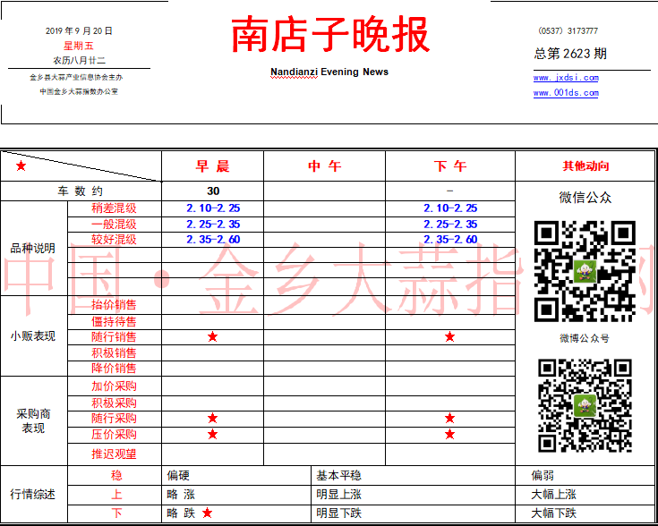Screen dimensions: 658x526
Task: Click the 推迟观望 row label
Action: point(115,454)
